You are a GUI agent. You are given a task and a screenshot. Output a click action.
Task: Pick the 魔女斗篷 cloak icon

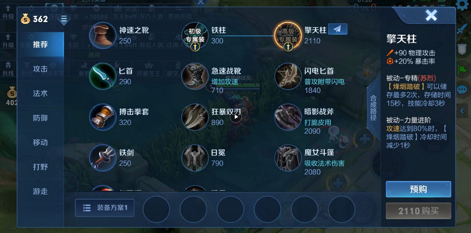288,158
